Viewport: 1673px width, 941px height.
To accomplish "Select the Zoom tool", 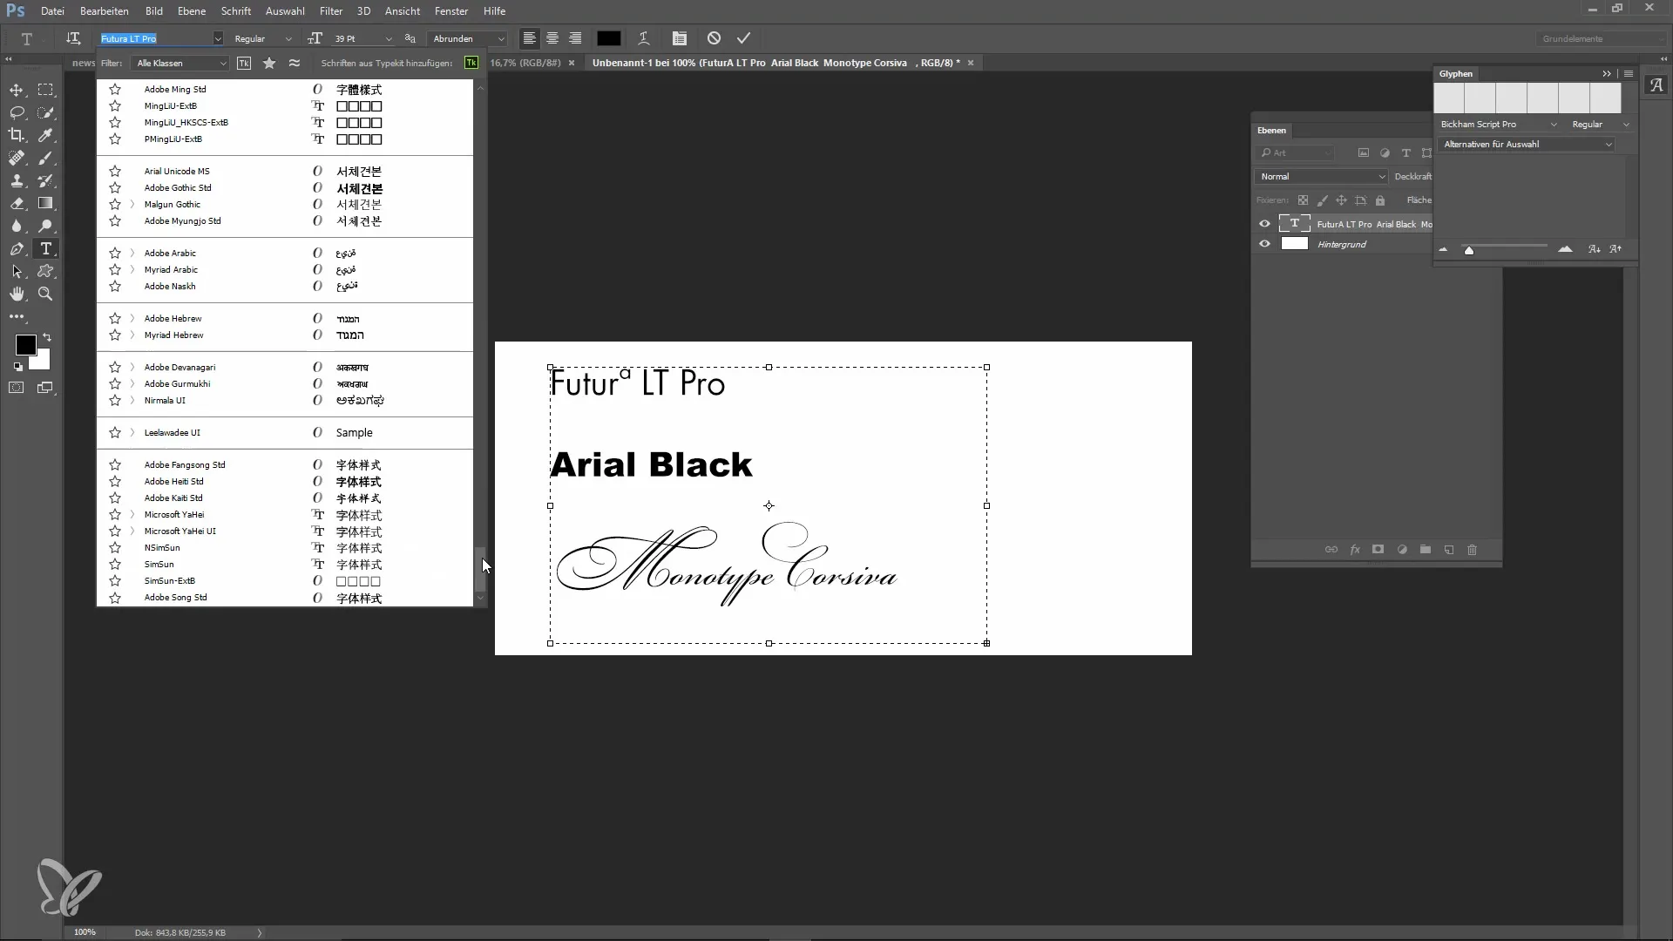I will click(45, 294).
